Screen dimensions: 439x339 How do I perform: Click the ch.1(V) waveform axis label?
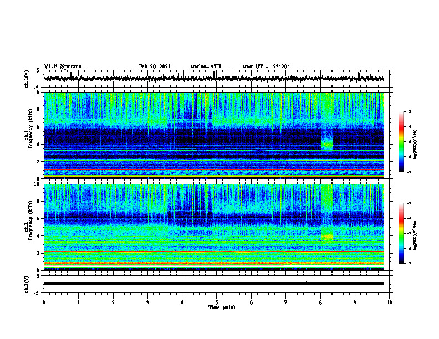pos(27,79)
